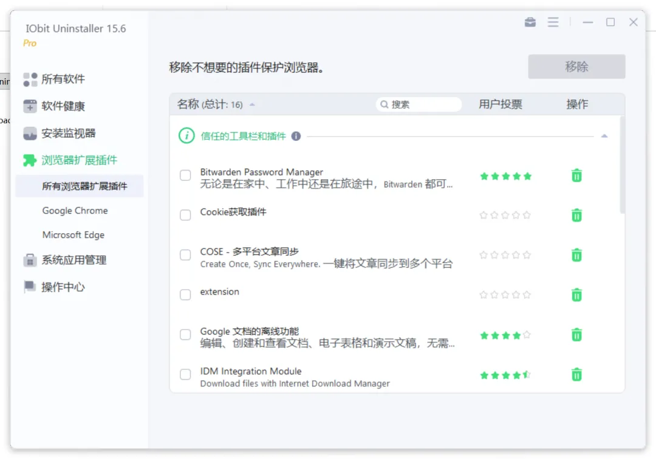
Task: Minimize the IObit Uninstaller window
Action: pos(588,22)
